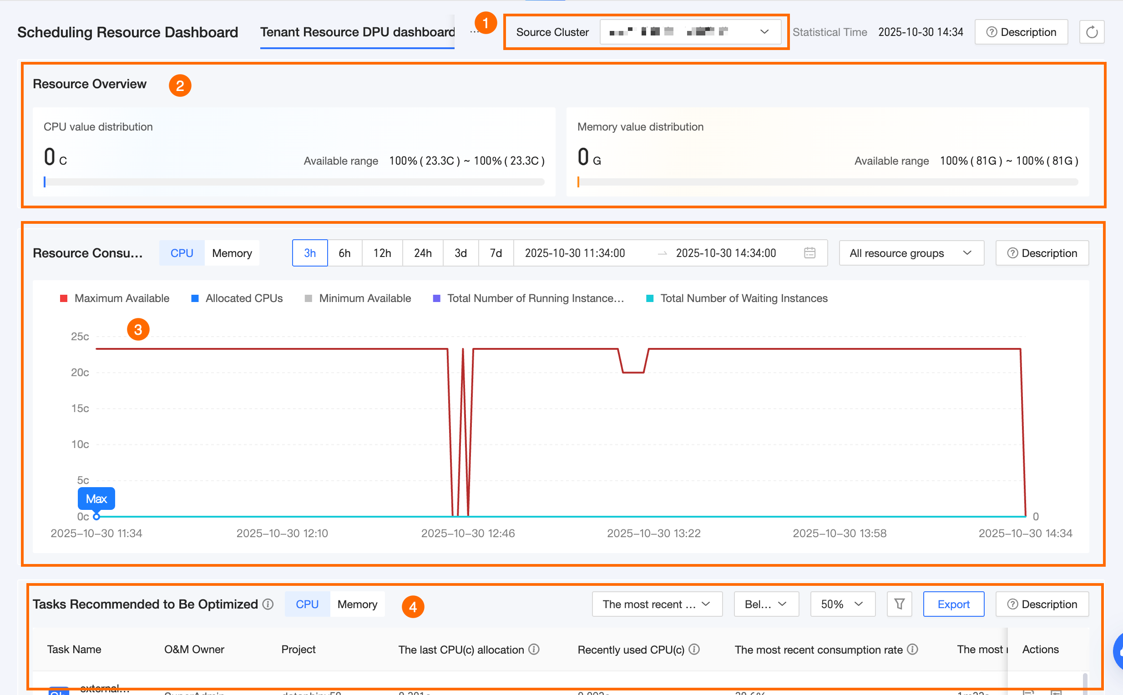Click the start datetime input field

coord(575,253)
